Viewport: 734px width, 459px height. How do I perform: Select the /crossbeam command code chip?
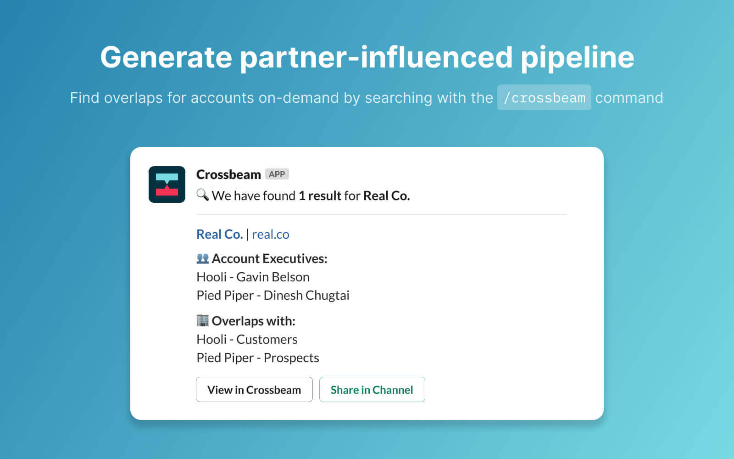(544, 97)
